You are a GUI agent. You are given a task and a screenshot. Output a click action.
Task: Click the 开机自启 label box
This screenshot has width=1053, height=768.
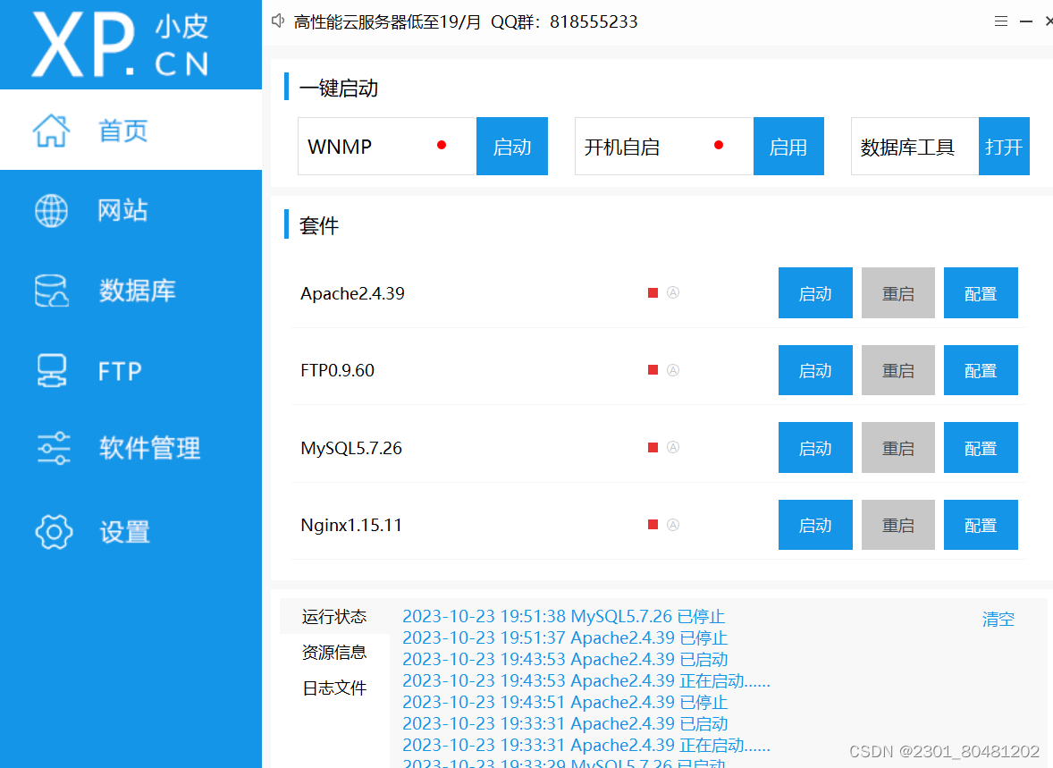[x=664, y=147]
